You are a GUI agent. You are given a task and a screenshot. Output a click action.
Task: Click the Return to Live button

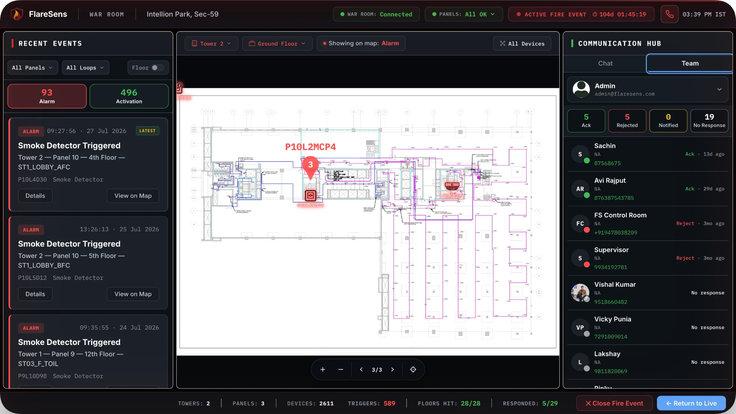(x=691, y=403)
